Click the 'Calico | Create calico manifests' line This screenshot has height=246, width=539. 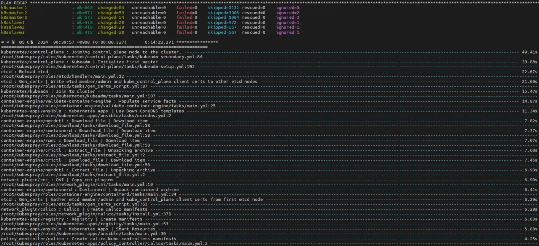[x=74, y=209]
